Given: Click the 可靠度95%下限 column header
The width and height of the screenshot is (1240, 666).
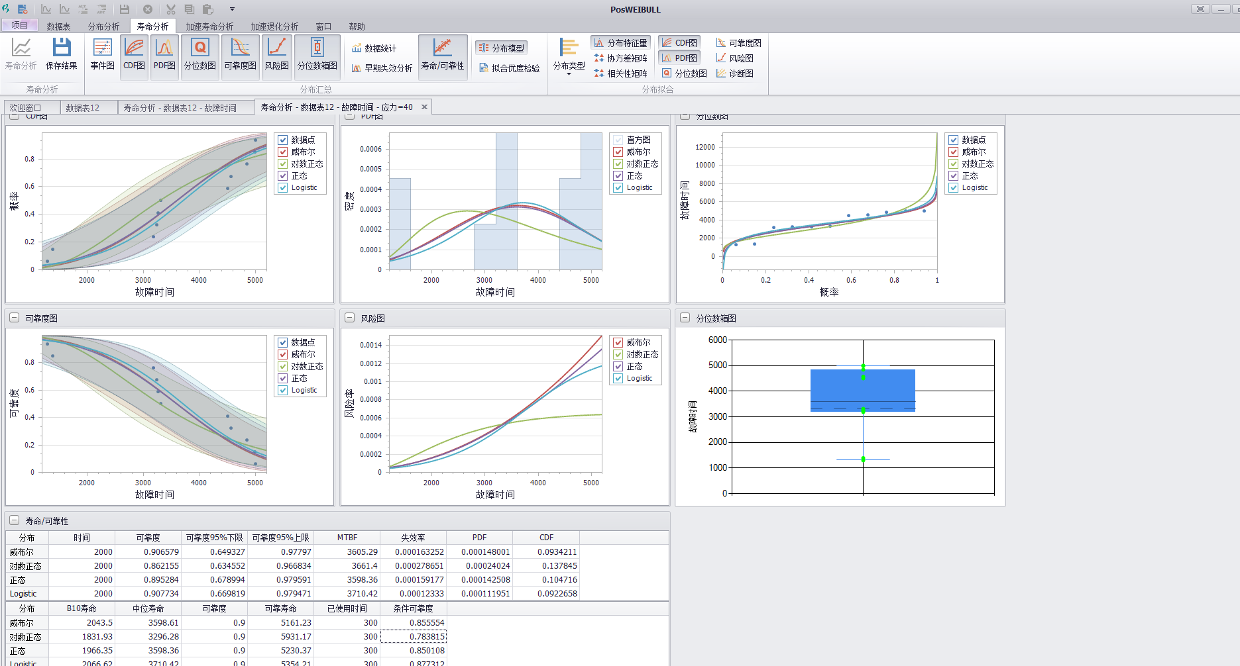Looking at the screenshot, I should (x=214, y=538).
